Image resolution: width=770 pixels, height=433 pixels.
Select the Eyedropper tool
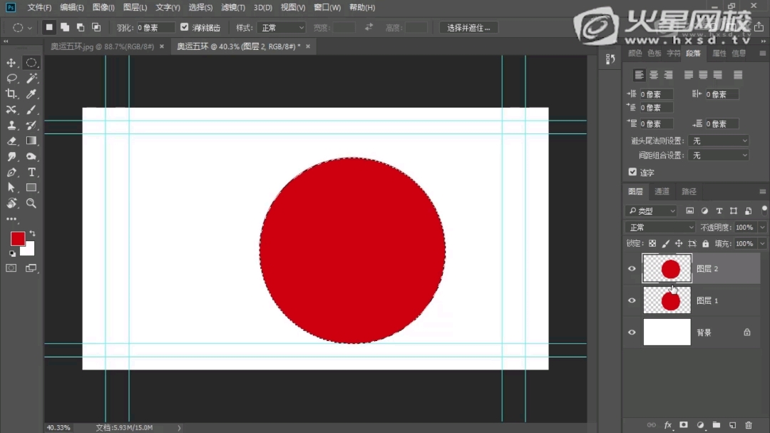31,94
